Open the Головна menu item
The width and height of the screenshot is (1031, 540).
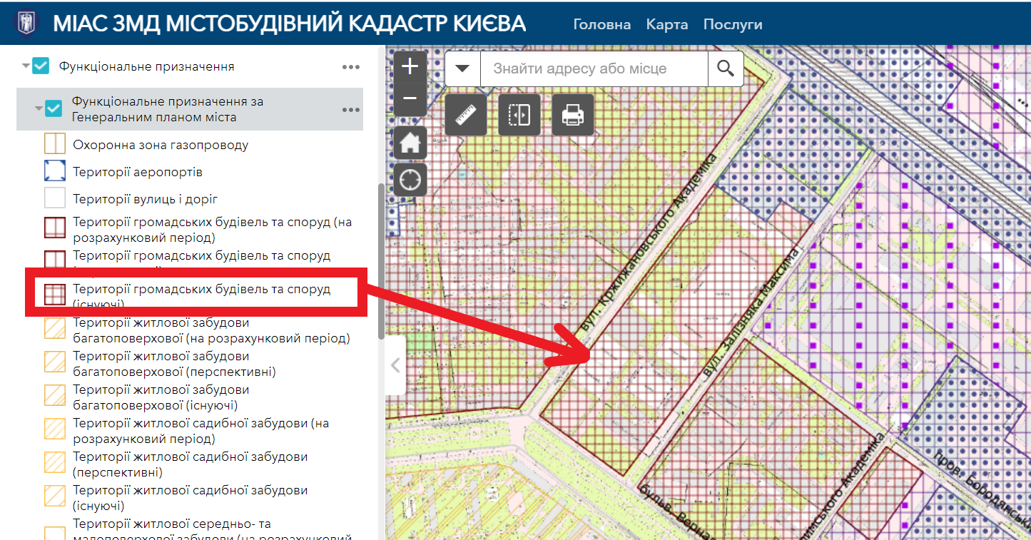point(602,24)
